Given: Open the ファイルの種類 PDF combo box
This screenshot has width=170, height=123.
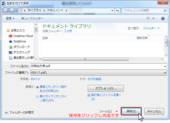Looking at the screenshot, I should (x=99, y=73).
